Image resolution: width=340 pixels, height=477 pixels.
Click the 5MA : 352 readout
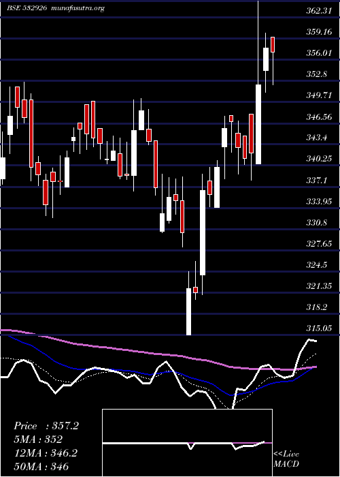click(x=38, y=440)
